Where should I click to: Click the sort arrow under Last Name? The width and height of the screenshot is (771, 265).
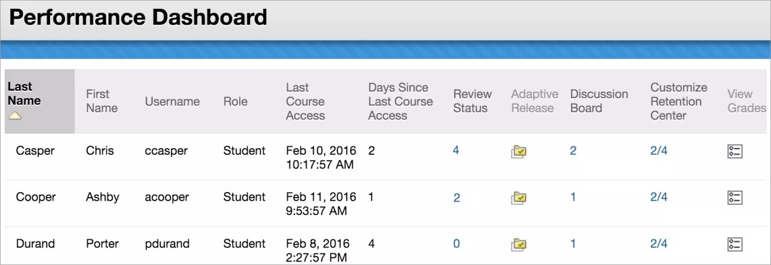click(15, 116)
